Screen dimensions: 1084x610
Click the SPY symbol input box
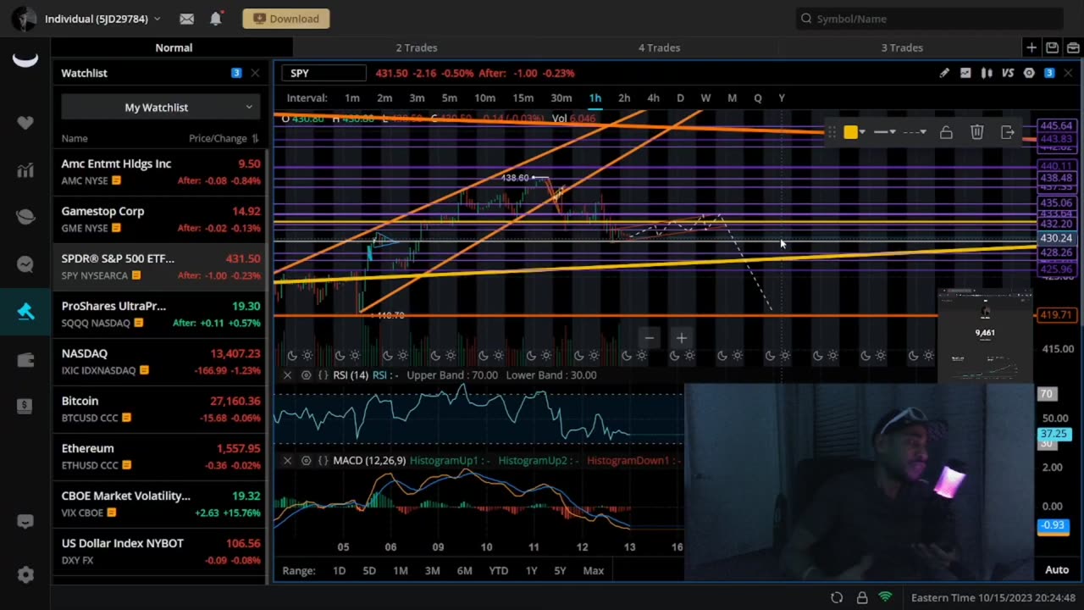pyautogui.click(x=324, y=73)
